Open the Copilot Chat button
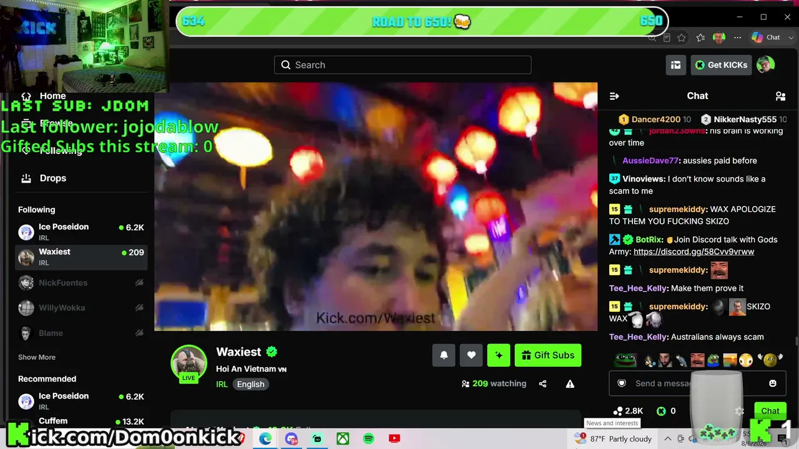 click(766, 37)
